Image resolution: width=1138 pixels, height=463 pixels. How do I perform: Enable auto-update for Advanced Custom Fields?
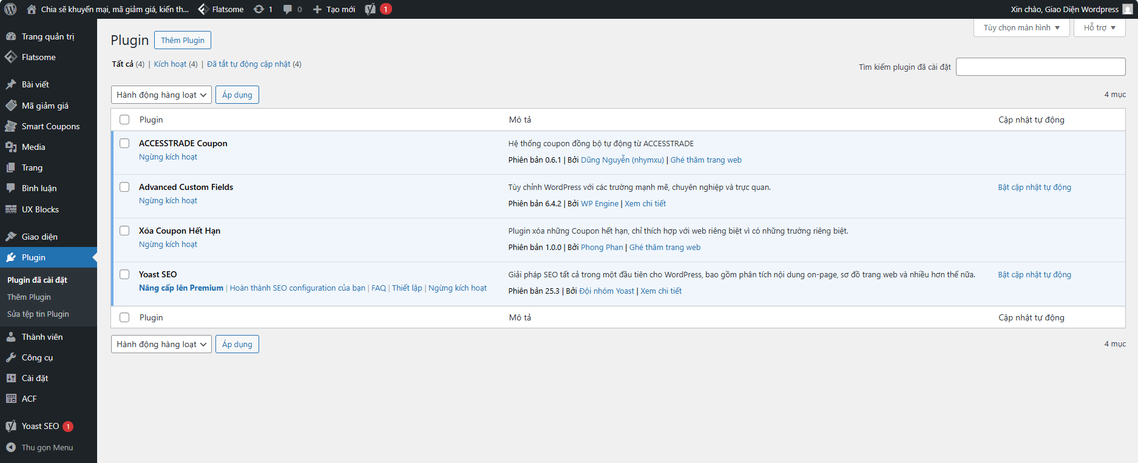[1035, 187]
